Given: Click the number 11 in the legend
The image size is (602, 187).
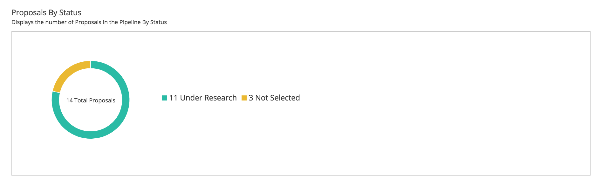Looking at the screenshot, I should (x=173, y=98).
